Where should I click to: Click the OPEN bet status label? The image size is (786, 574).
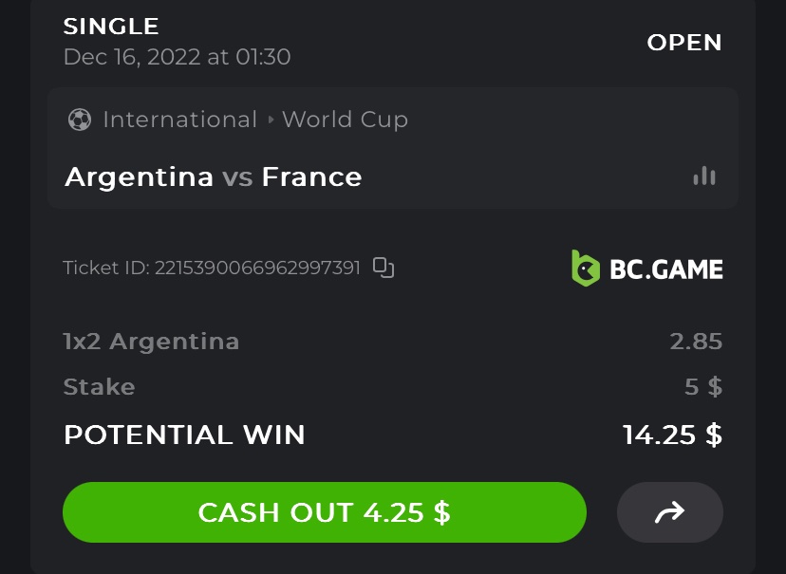click(x=683, y=43)
